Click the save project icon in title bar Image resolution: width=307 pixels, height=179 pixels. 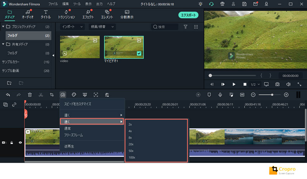coord(244,4)
